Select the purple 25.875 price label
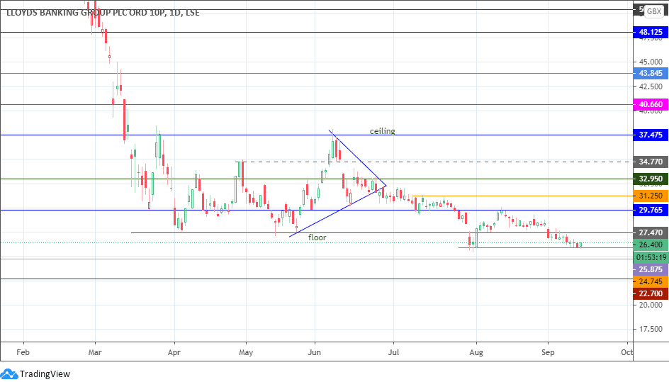This screenshot has height=382, width=669. coord(651,270)
